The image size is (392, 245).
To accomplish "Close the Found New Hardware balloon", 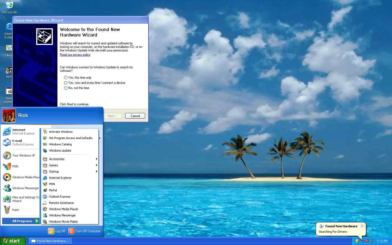I will click(x=362, y=226).
